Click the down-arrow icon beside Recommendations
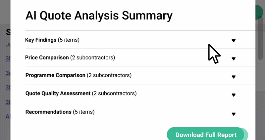The width and height of the screenshot is (265, 140). [234, 114]
